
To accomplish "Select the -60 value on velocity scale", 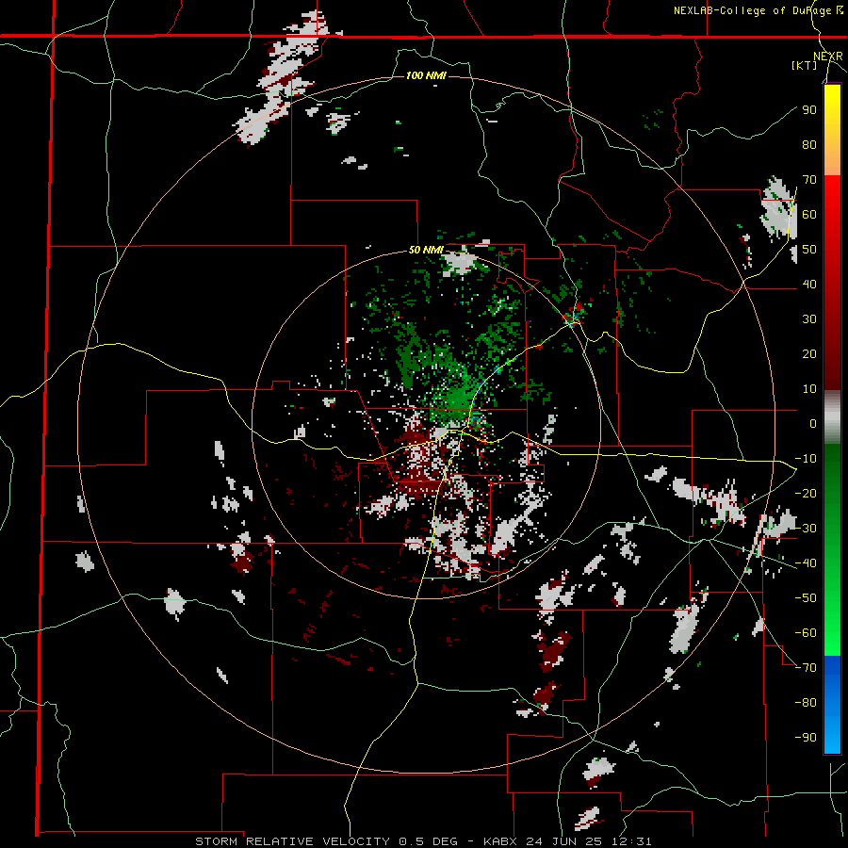I will pyautogui.click(x=806, y=633).
